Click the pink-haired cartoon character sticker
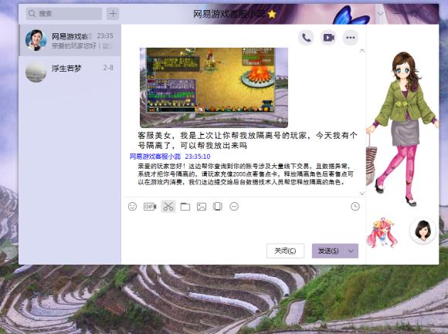Viewport: 448px width, 334px height. [382, 232]
